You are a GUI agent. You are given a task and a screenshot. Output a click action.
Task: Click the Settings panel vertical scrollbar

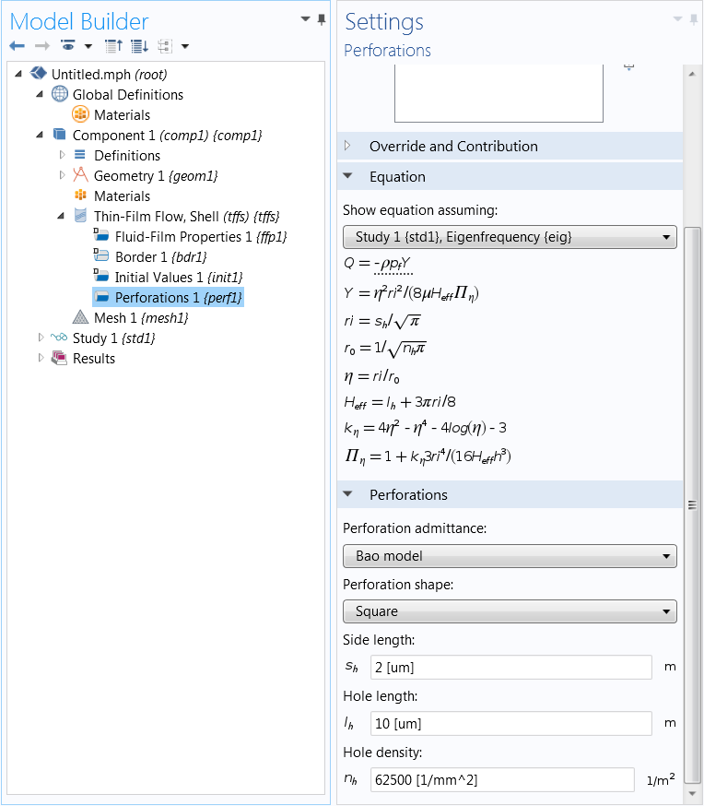point(693,504)
